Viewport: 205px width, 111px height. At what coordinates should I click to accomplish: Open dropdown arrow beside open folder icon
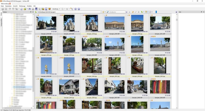coord(27,9)
